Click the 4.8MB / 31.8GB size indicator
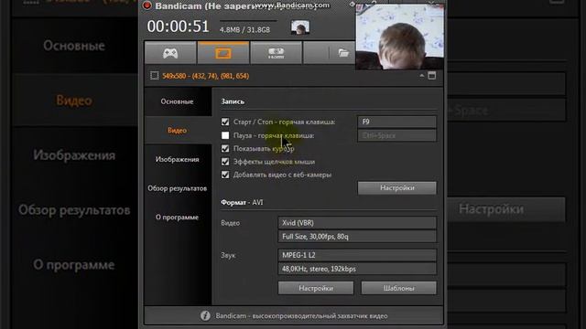This screenshot has width=586, height=329. (x=244, y=30)
